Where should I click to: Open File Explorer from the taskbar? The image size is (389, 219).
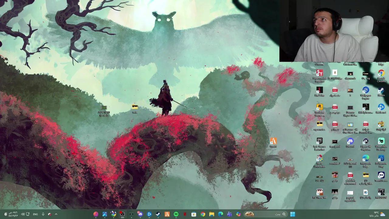click(212, 214)
